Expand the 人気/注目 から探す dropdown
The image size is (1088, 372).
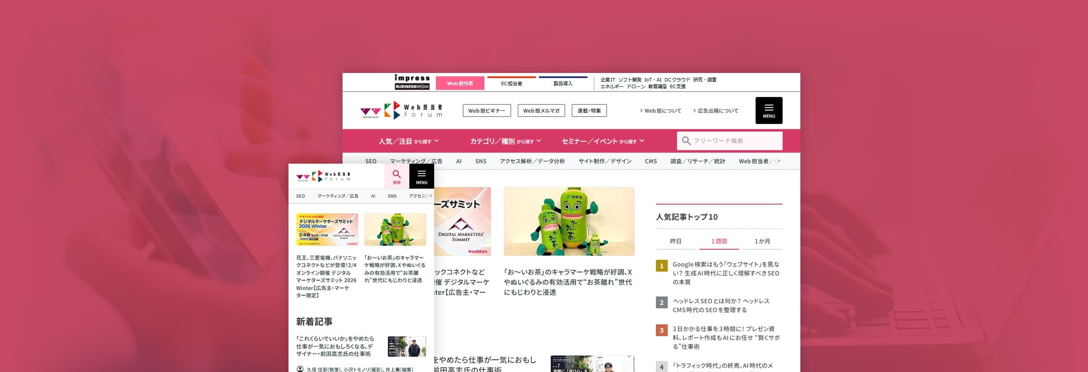408,141
